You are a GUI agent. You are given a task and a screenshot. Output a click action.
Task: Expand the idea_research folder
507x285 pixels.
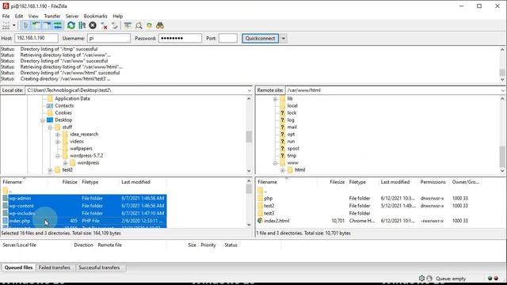[x=58, y=135]
